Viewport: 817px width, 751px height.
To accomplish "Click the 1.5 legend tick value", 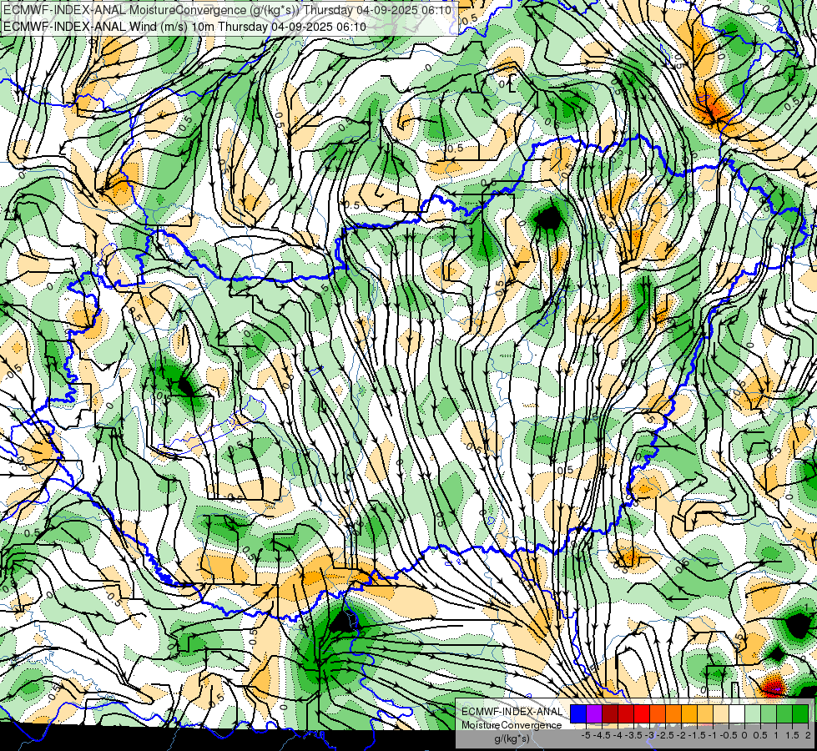I will coord(793,735).
